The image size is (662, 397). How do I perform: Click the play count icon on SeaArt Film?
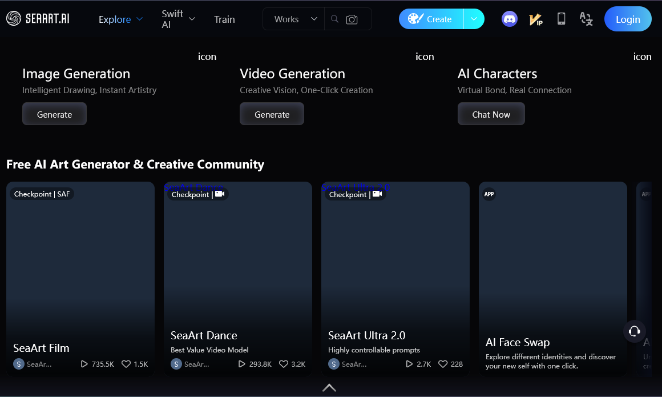(84, 364)
